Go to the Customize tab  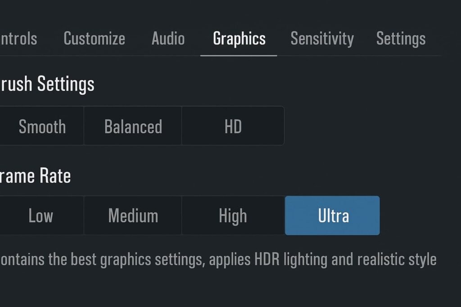pyautogui.click(x=94, y=38)
